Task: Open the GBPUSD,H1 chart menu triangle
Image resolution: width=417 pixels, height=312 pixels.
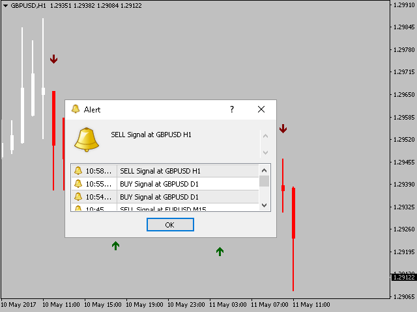Action: pyautogui.click(x=5, y=6)
